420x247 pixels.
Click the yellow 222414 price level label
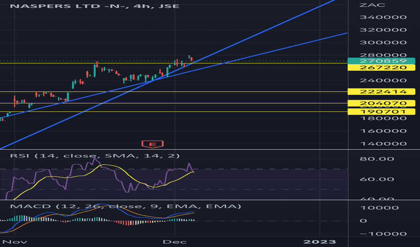point(381,92)
